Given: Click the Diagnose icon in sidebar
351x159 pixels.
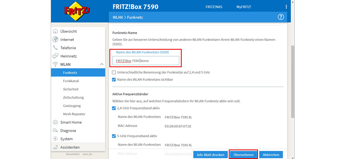Looking at the screenshot, I should (x=56, y=130).
